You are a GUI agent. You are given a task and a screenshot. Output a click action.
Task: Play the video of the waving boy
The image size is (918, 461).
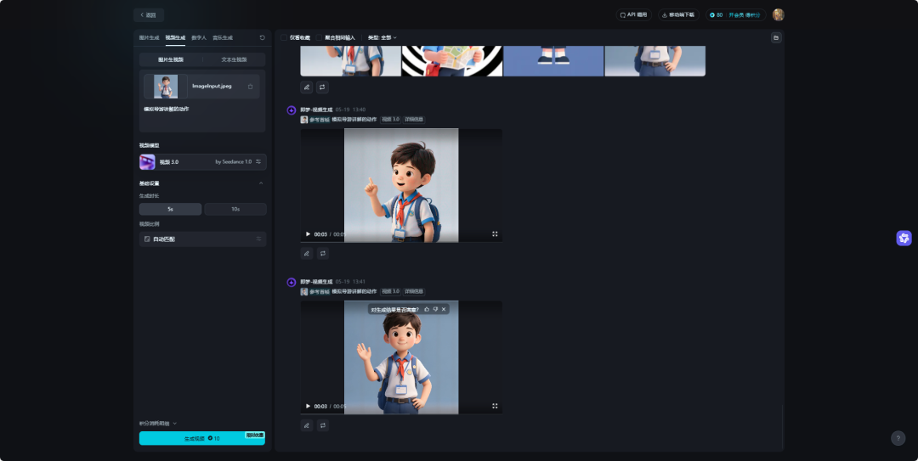coord(308,406)
